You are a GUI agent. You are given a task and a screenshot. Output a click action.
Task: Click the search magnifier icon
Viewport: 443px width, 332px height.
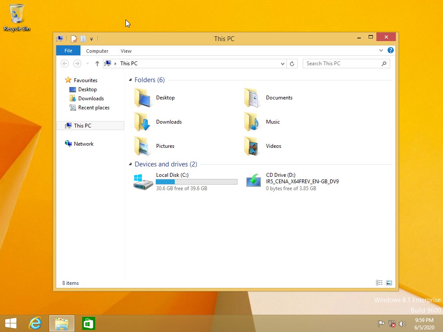[384, 64]
